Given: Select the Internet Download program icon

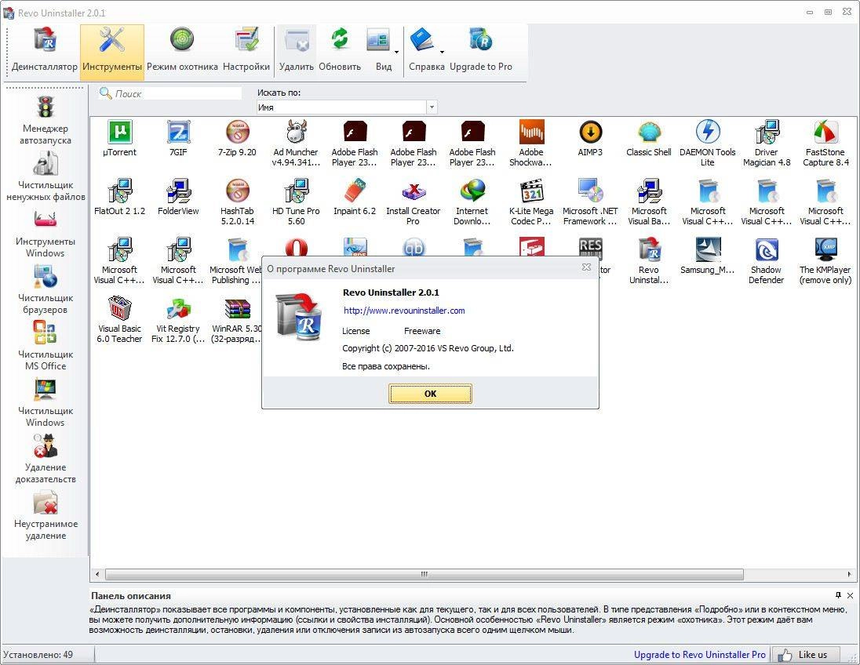Looking at the screenshot, I should click(x=472, y=202).
